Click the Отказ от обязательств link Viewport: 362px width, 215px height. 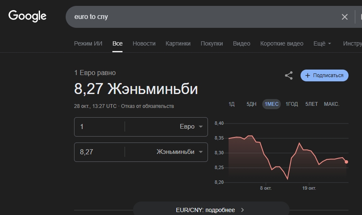[147, 106]
